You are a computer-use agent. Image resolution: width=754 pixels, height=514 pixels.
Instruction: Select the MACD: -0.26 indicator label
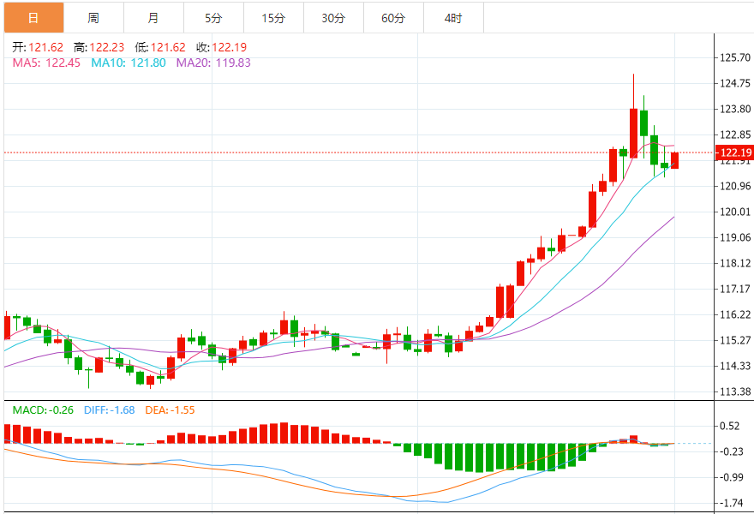pos(44,410)
